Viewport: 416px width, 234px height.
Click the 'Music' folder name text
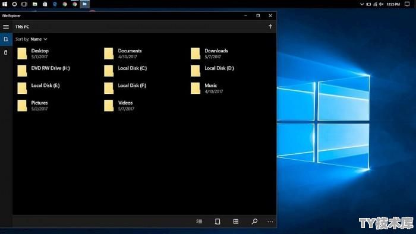(210, 86)
